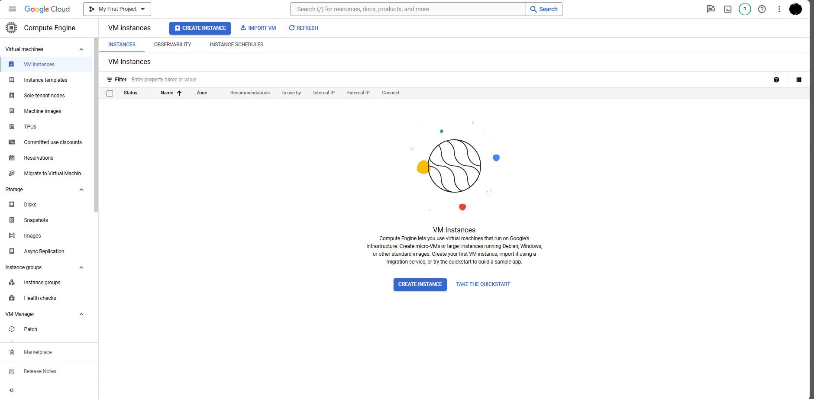
Task: Activate Cloud Shell terminal icon
Action: click(x=728, y=9)
